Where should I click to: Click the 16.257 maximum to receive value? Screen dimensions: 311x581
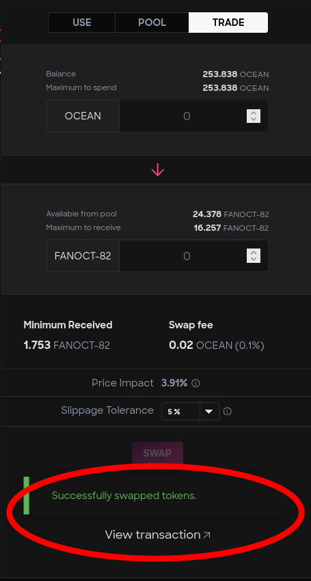click(231, 227)
